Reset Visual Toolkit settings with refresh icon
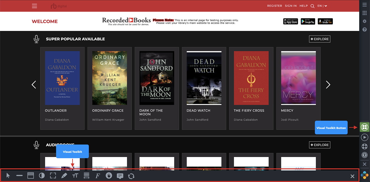 (131, 176)
